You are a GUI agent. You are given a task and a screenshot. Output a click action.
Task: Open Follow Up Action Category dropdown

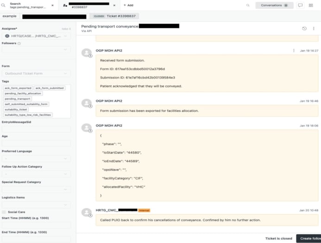pos(36,174)
